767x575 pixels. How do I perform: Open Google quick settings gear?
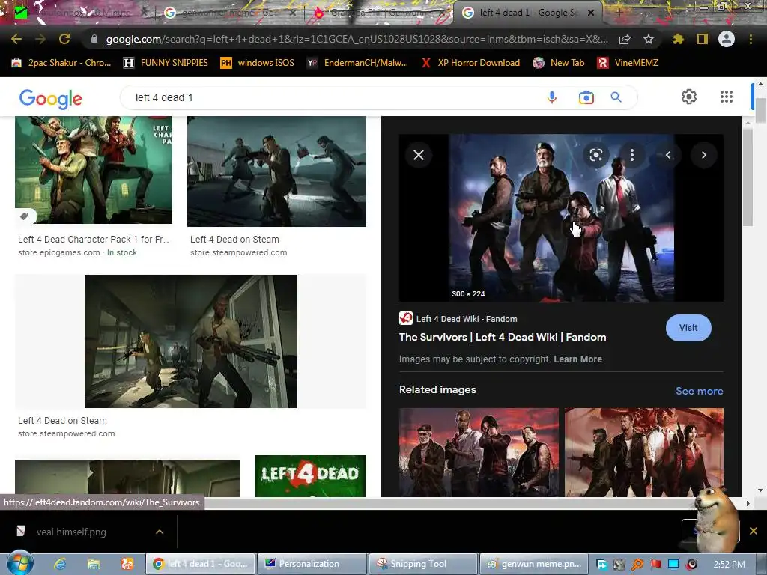689,97
